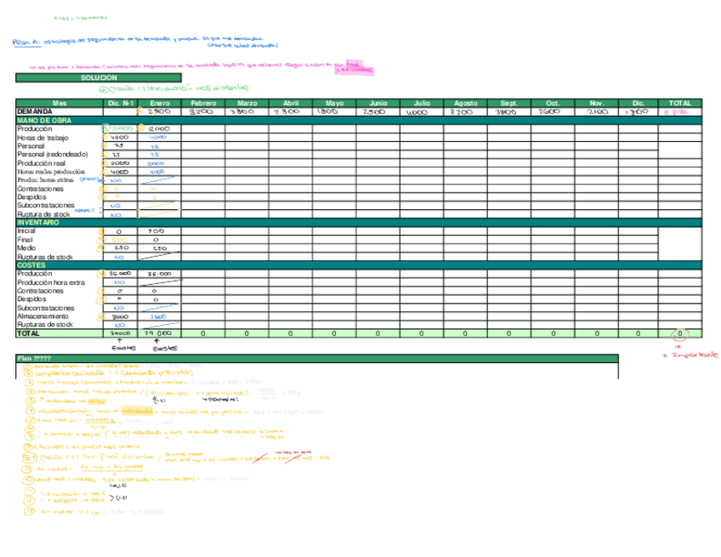This screenshot has height=557, width=721.
Task: Select Rupturas de stock label under COSTES
Action: [44, 324]
